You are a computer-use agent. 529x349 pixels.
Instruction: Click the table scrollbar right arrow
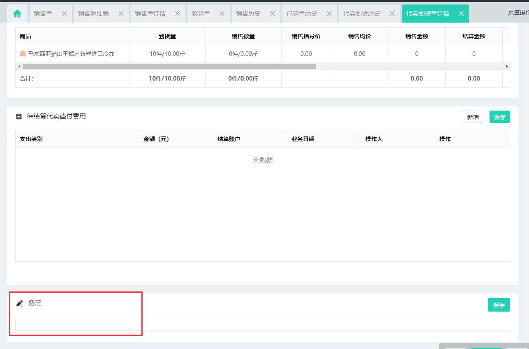(x=507, y=66)
